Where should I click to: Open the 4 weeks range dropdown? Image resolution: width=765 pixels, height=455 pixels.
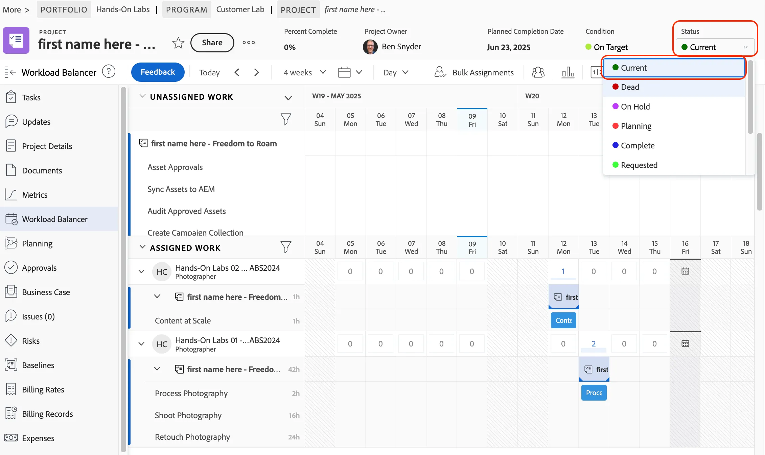305,72
